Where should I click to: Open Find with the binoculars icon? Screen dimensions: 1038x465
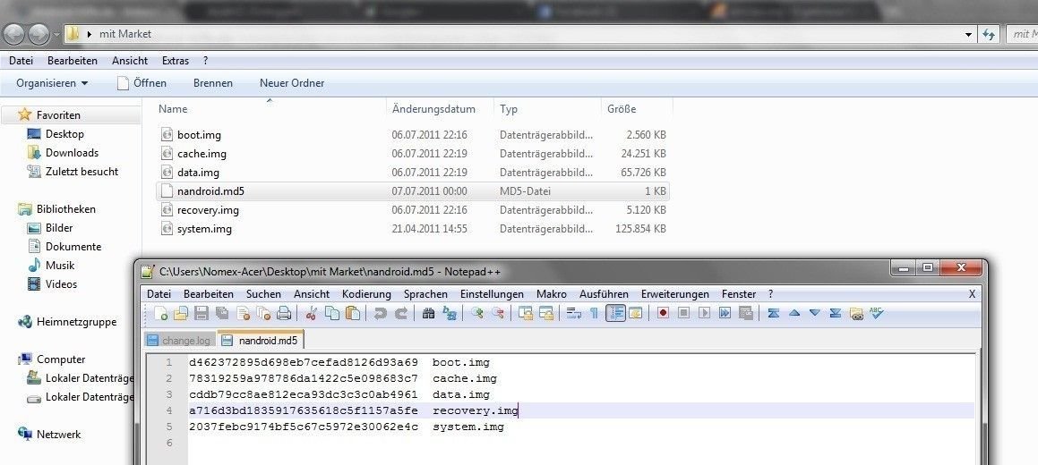pyautogui.click(x=427, y=313)
